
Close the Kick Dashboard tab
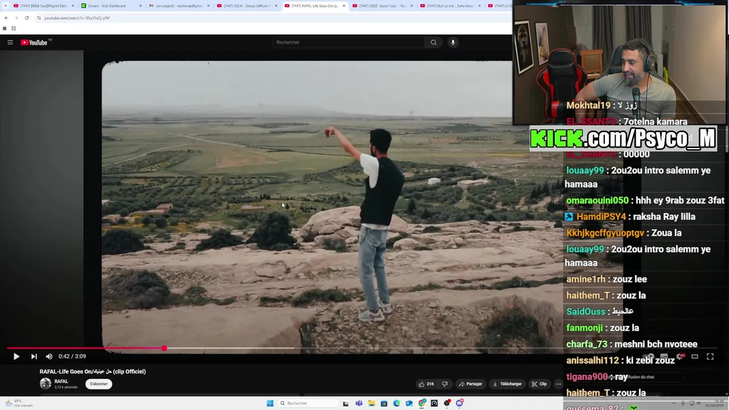tap(141, 6)
